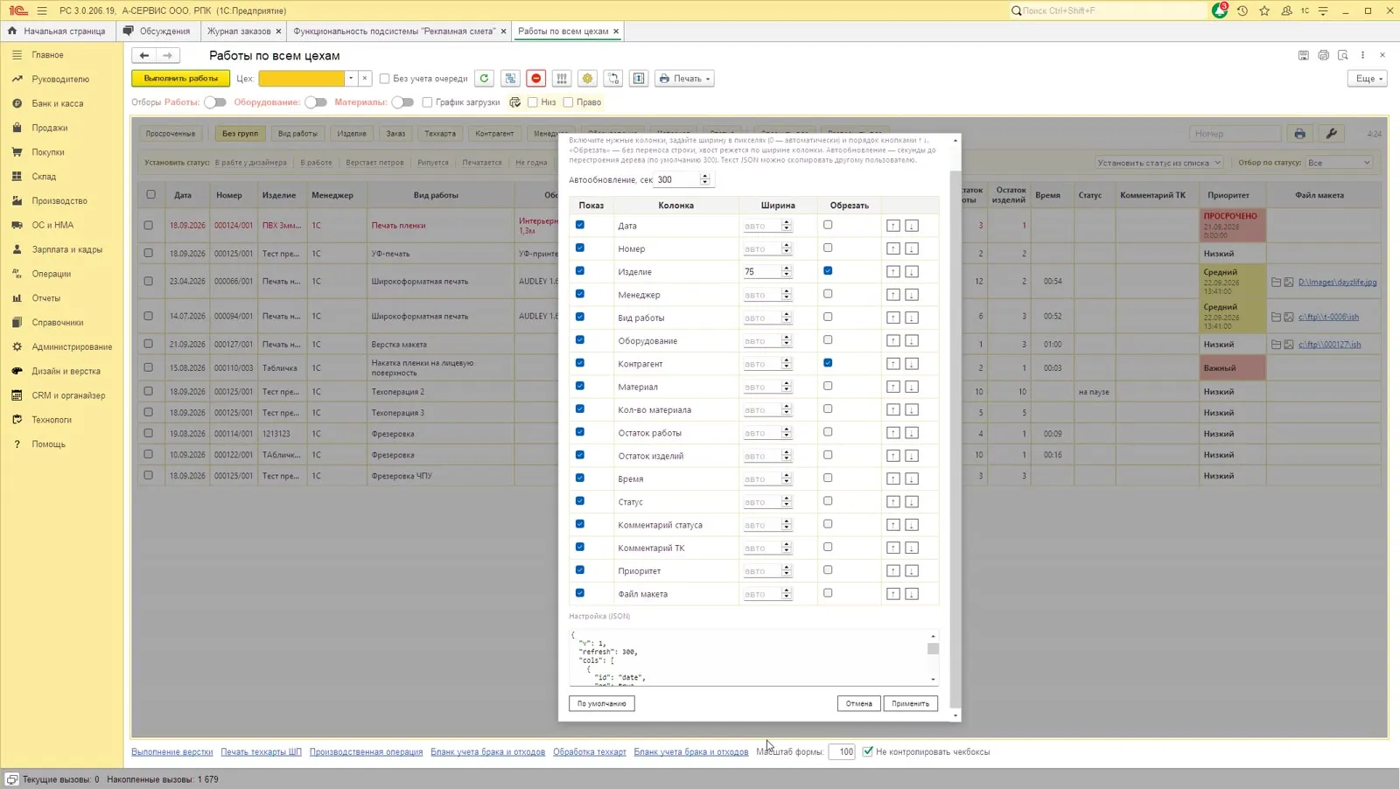1400x789 pixels.
Task: Open the yellow gear settings icon
Action: point(587,79)
